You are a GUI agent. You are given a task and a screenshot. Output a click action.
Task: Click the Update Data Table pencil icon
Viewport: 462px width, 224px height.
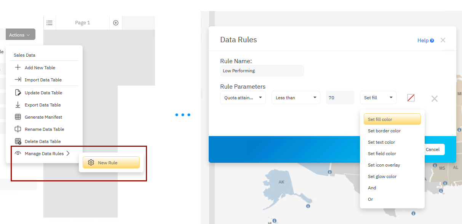(18, 92)
